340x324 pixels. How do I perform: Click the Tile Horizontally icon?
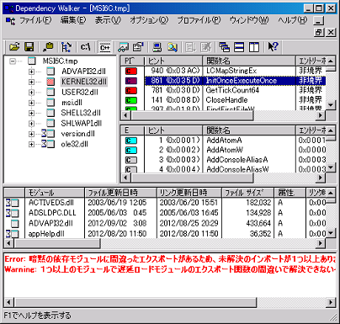[239, 47]
